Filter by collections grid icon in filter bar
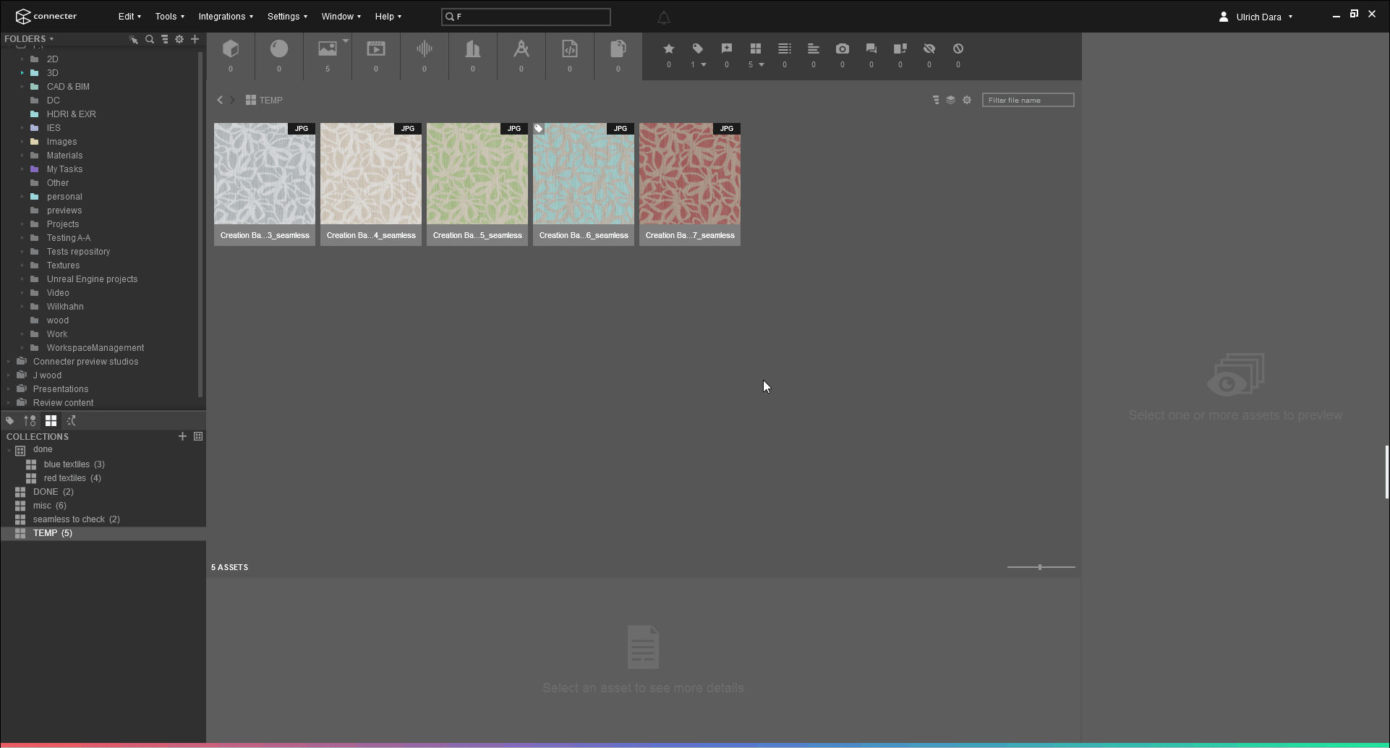 [x=756, y=48]
